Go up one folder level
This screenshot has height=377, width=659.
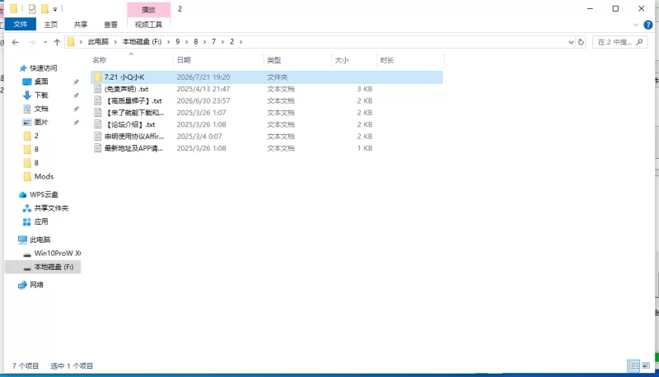click(x=57, y=42)
